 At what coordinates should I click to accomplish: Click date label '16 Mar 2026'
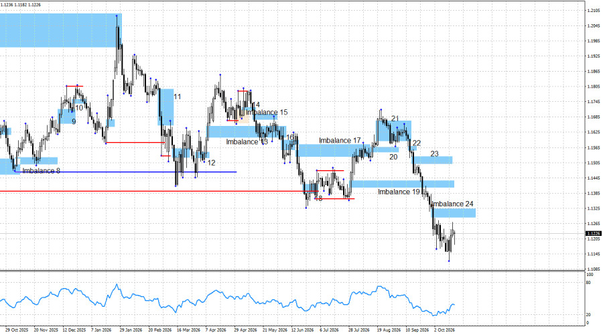tap(188, 330)
